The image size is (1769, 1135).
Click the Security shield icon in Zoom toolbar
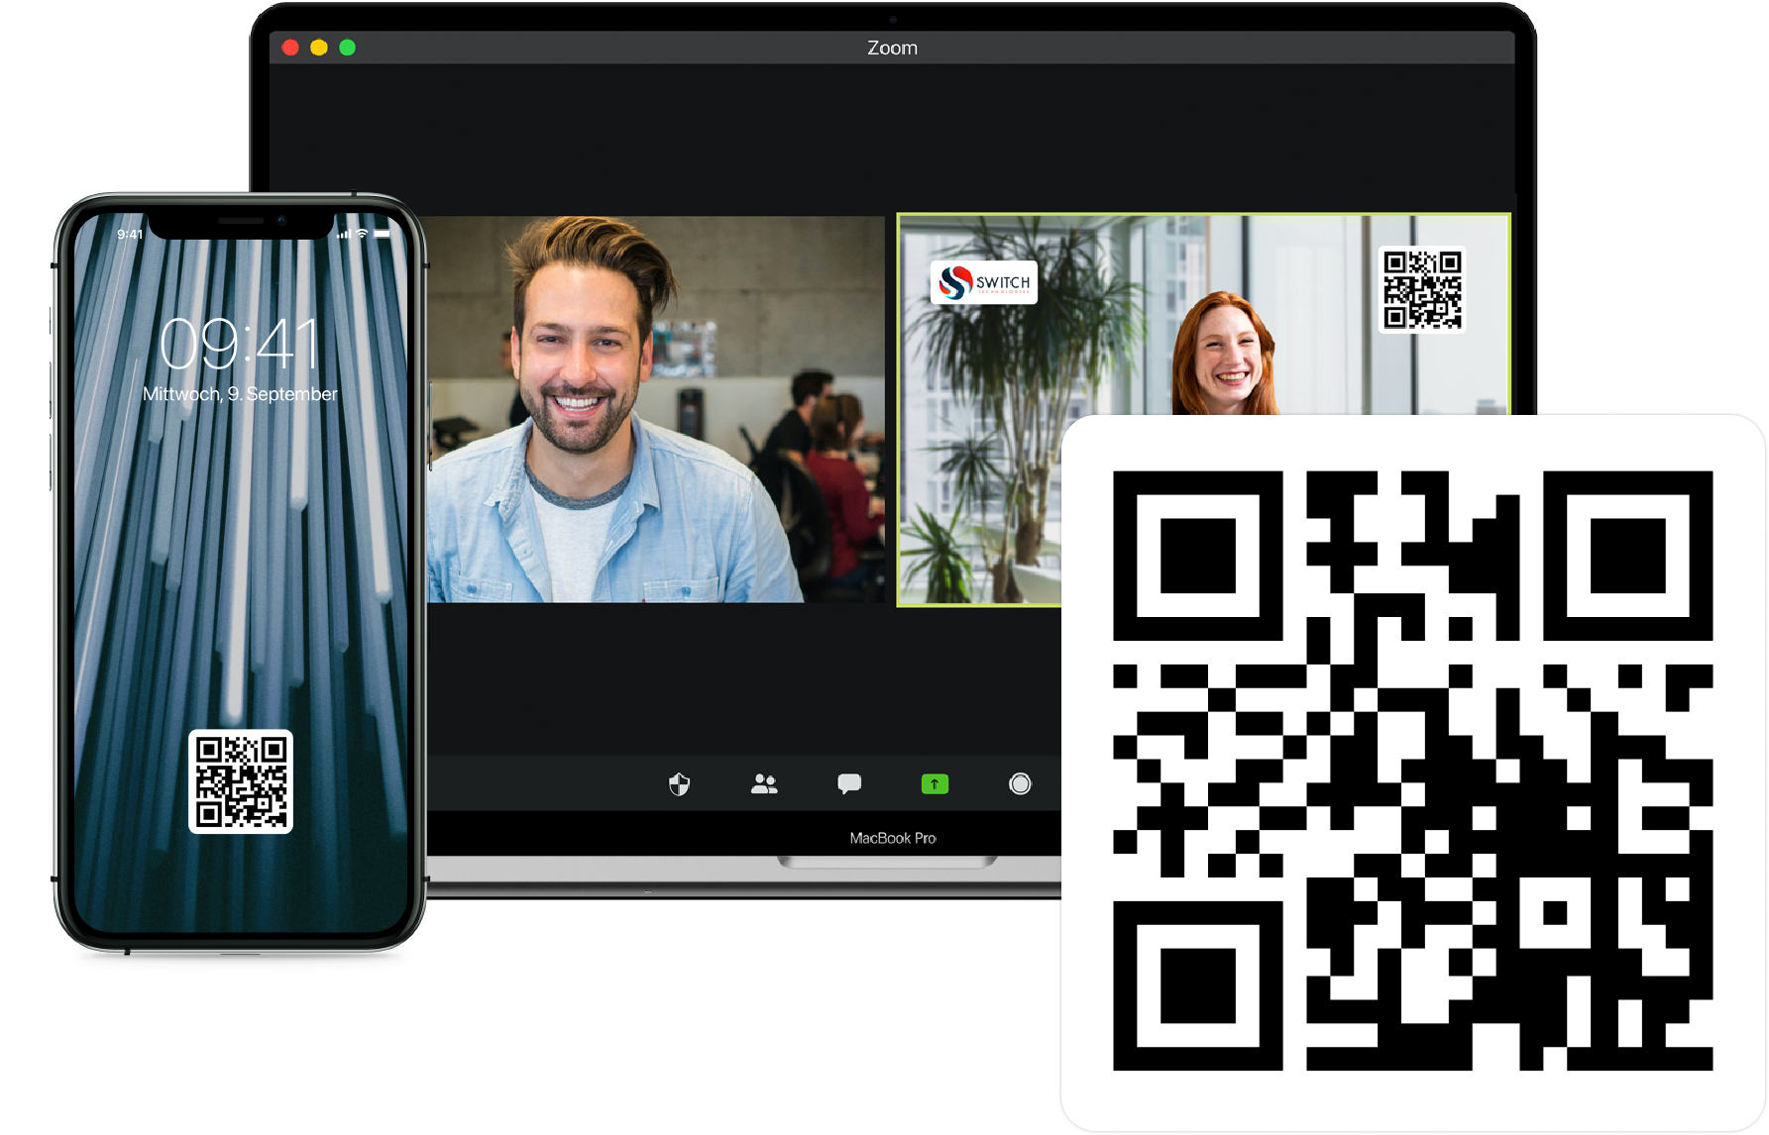pyautogui.click(x=679, y=784)
